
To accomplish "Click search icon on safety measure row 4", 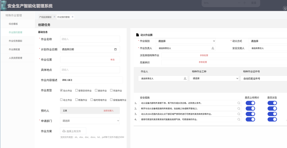I will (239, 119).
